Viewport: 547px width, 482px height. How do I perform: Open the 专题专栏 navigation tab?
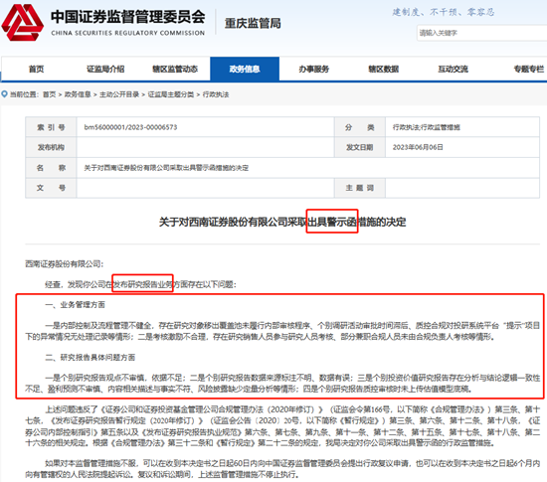coord(529,69)
